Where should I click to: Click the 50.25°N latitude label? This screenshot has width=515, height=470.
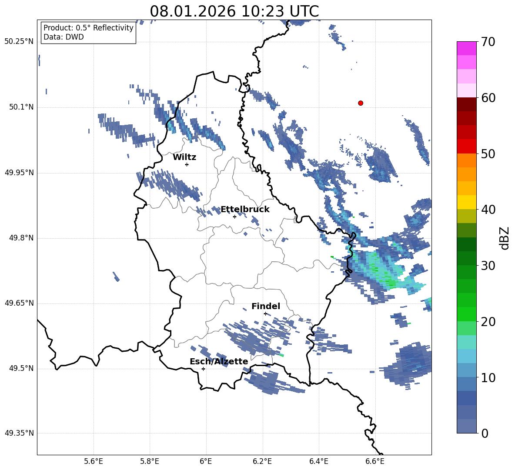click(x=19, y=42)
